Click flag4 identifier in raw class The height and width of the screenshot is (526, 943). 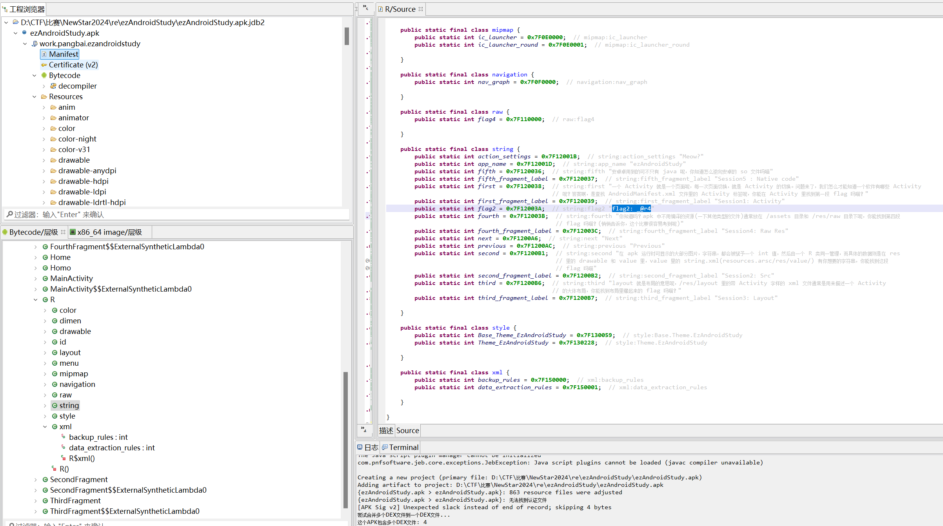point(486,119)
